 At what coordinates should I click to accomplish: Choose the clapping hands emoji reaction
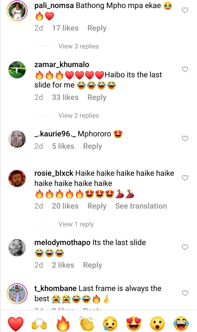point(86,324)
